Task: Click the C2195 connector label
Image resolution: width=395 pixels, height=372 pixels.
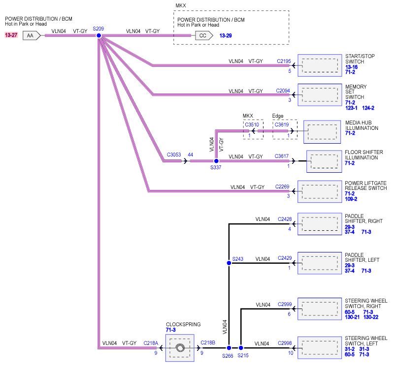Action: pos(284,62)
